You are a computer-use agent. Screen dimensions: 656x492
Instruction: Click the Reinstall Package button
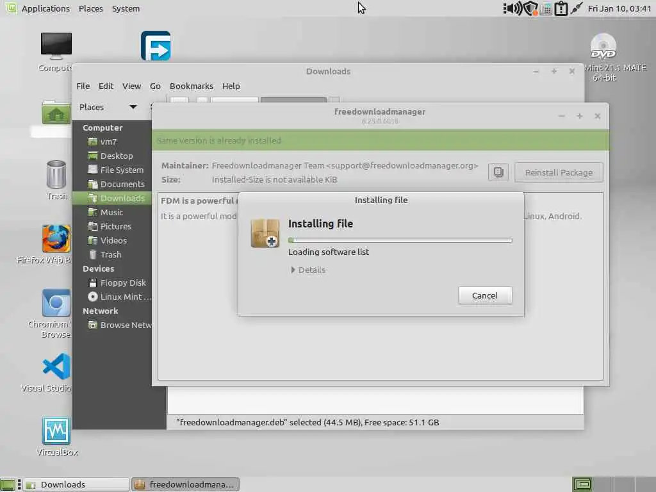point(559,172)
